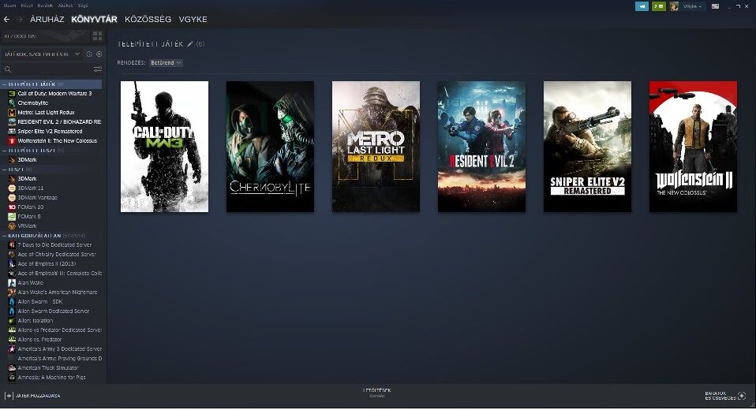The height and width of the screenshot is (410, 756).
Task: Click the forward navigation arrow
Action: point(19,19)
